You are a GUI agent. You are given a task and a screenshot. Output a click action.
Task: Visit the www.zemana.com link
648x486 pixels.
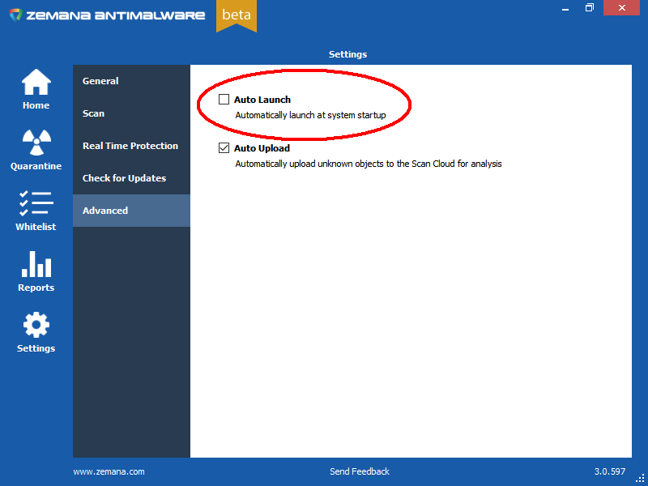109,471
